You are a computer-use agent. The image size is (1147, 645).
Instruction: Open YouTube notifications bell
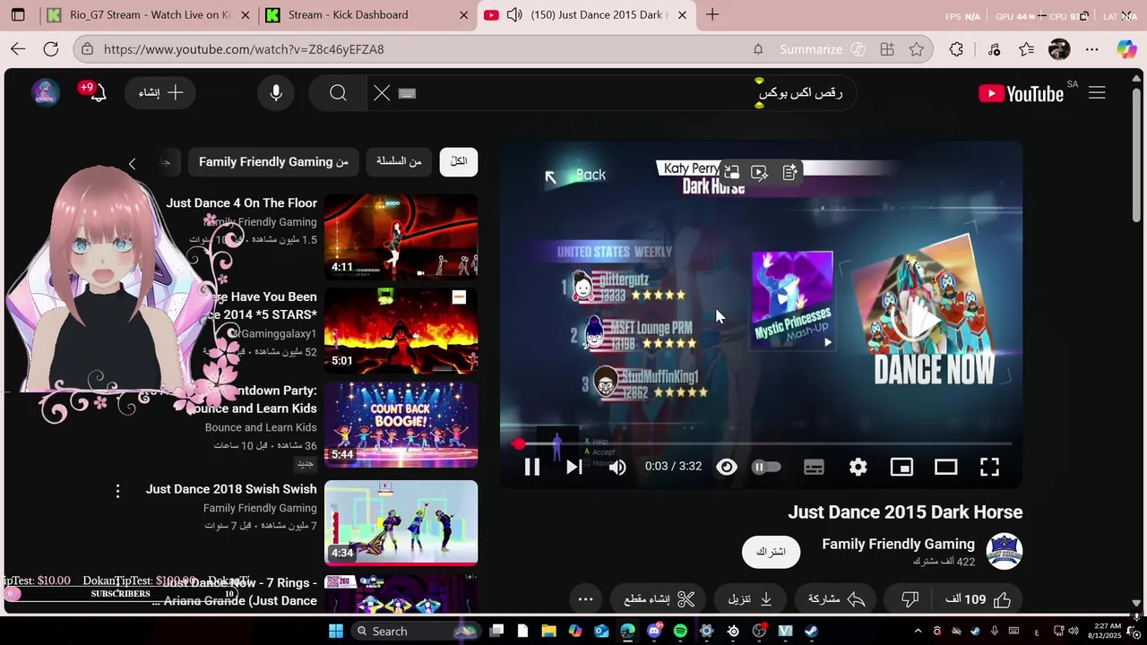click(x=98, y=92)
